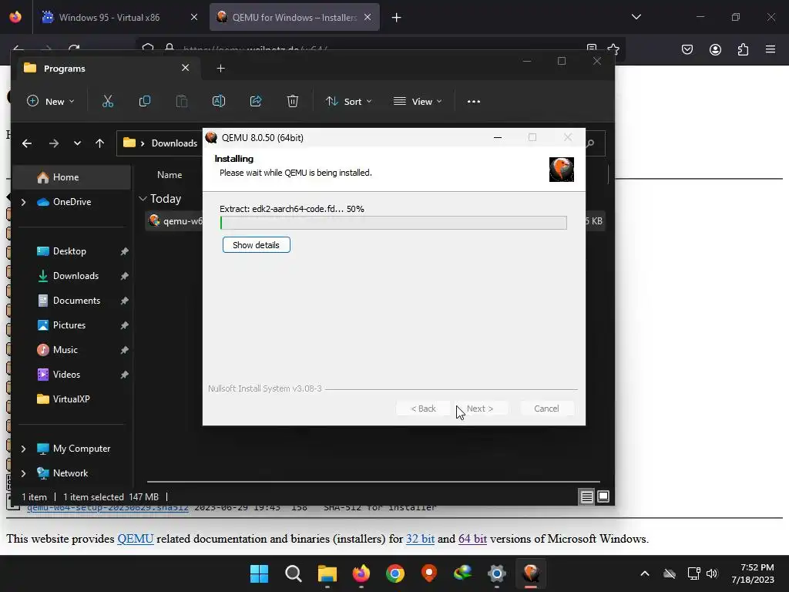Click the Delete trash icon in Explorer
The width and height of the screenshot is (789, 592).
coord(292,101)
